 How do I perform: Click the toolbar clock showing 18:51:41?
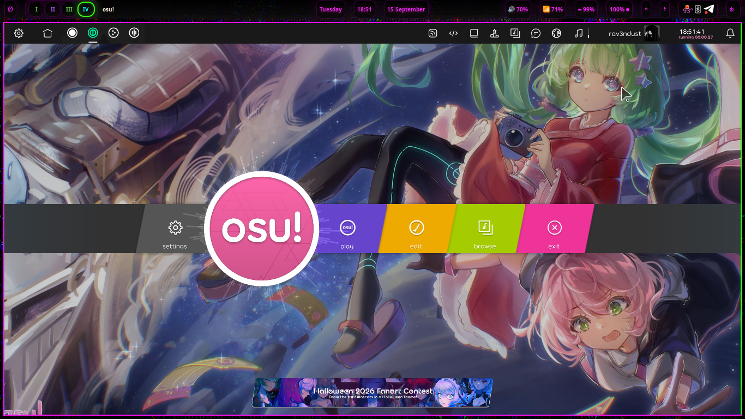tap(695, 33)
